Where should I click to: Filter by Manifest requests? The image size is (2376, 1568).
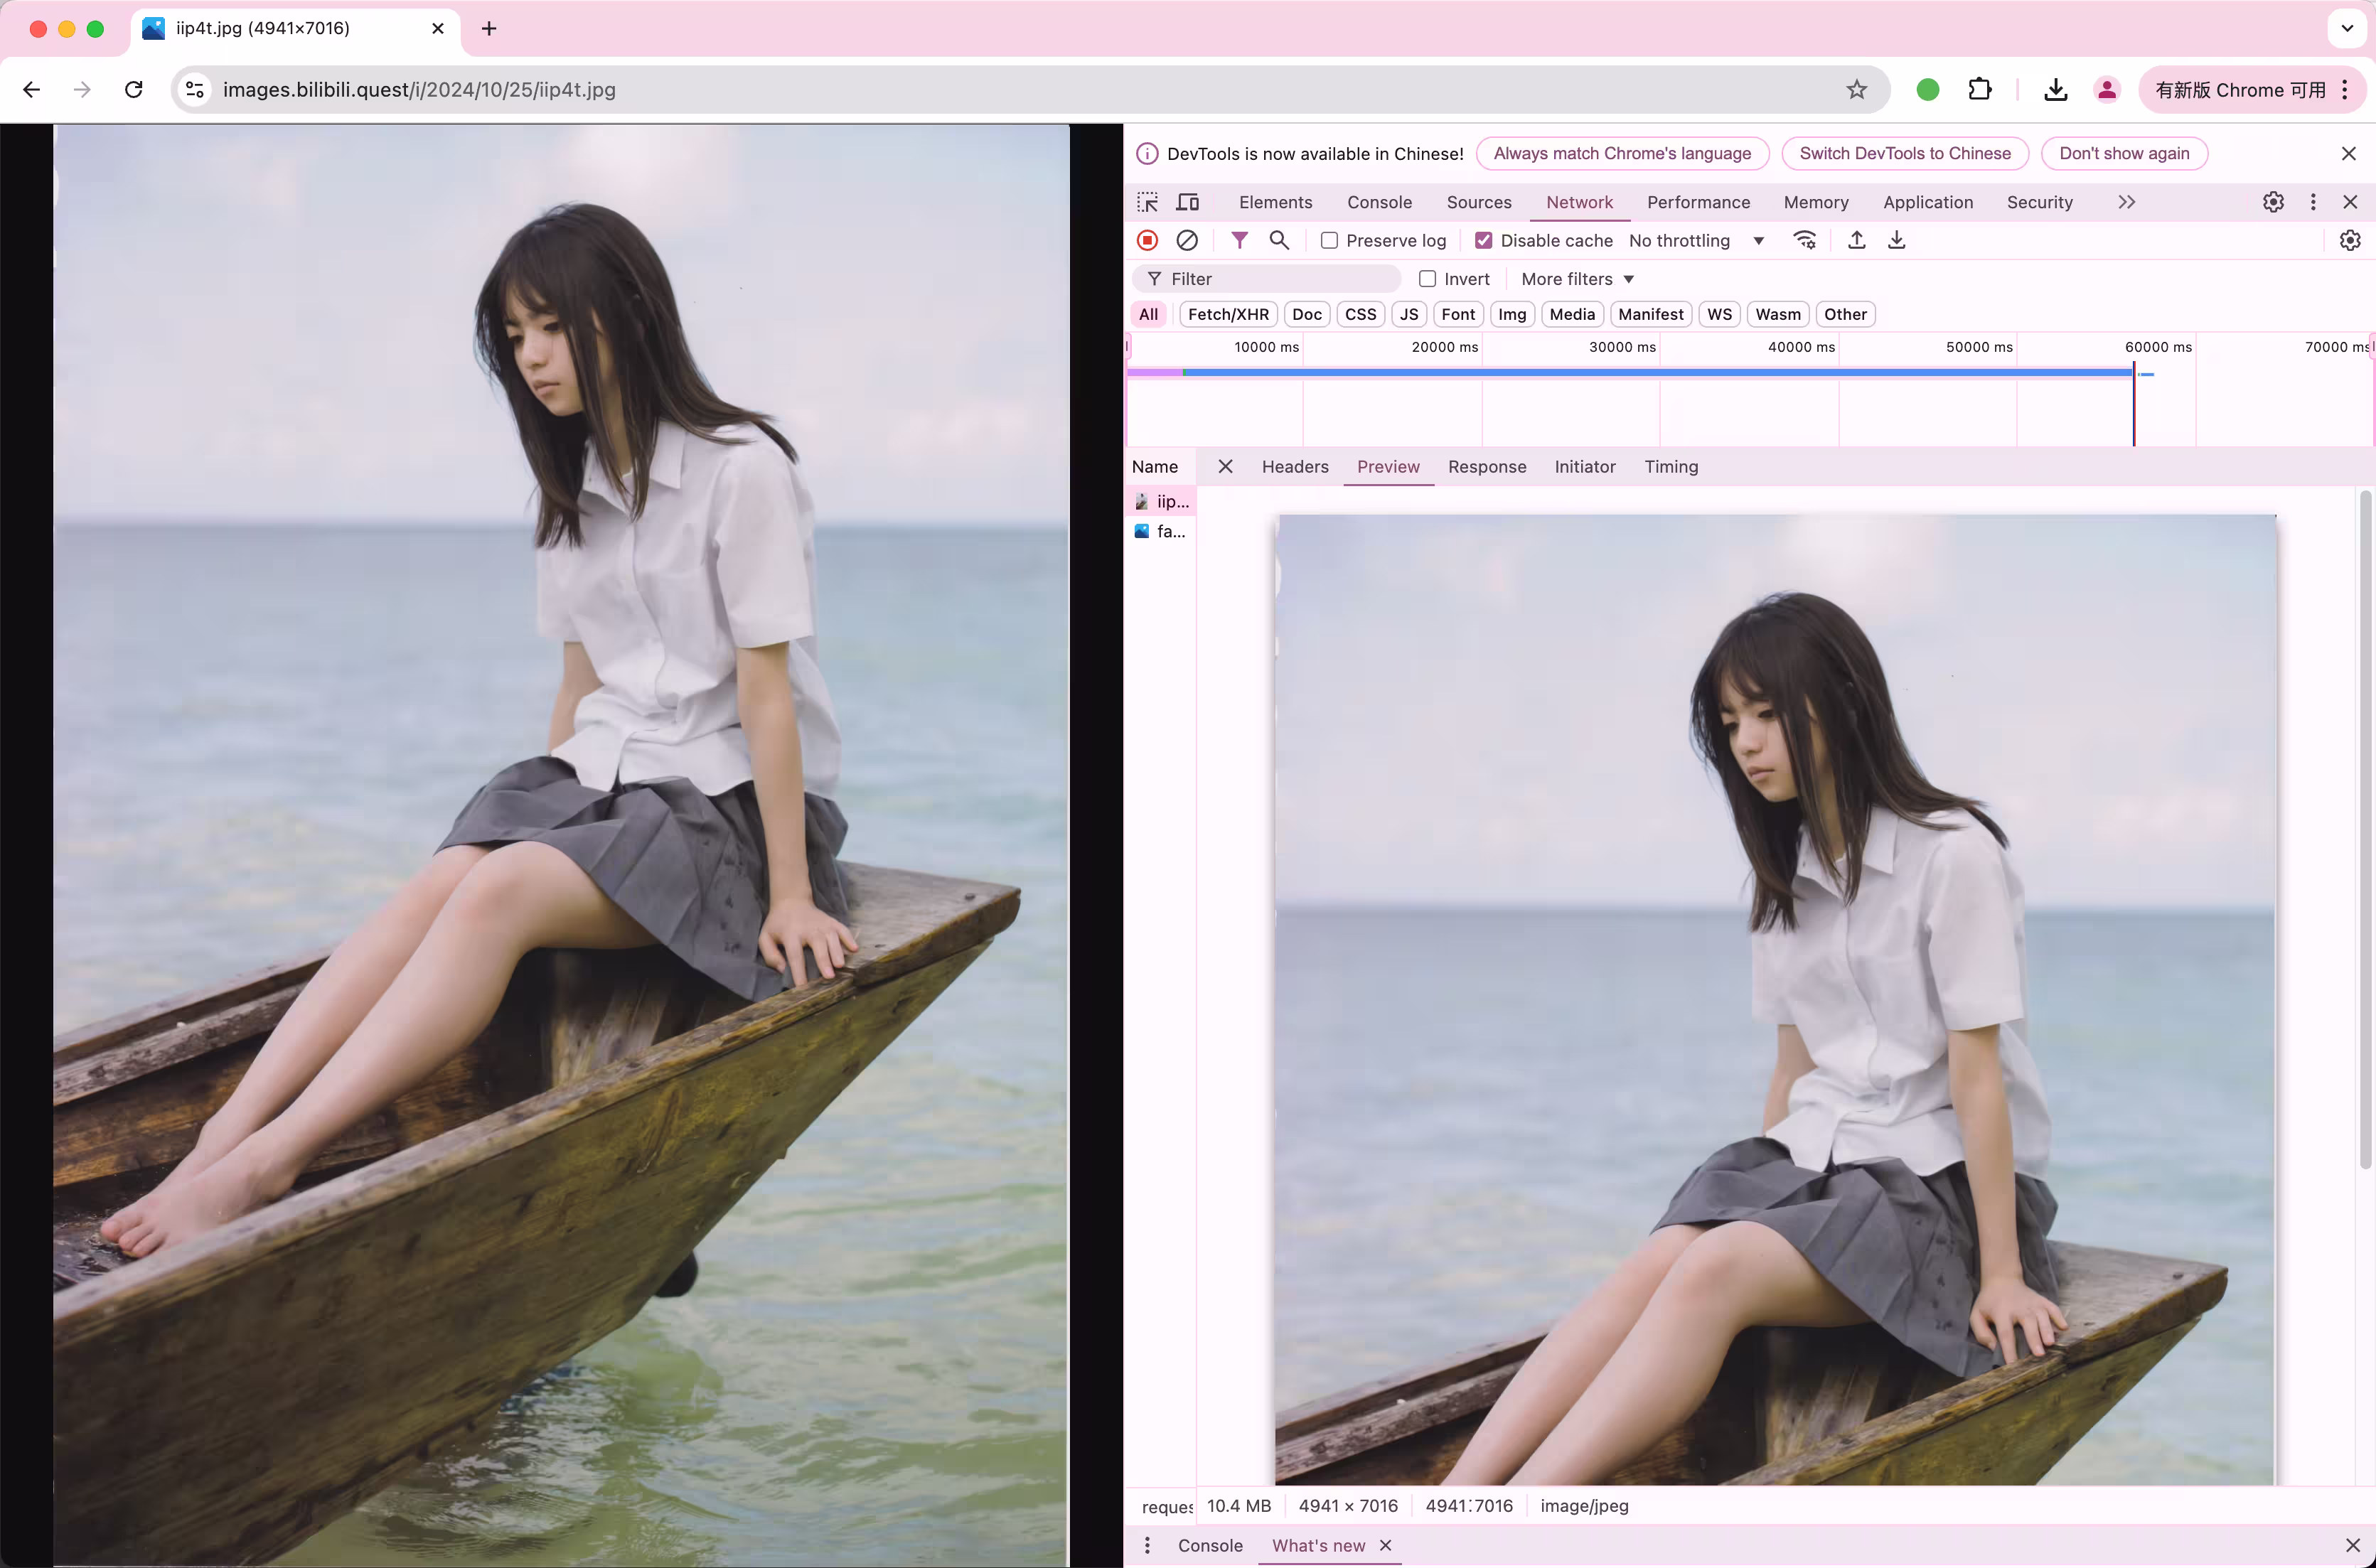[1650, 314]
